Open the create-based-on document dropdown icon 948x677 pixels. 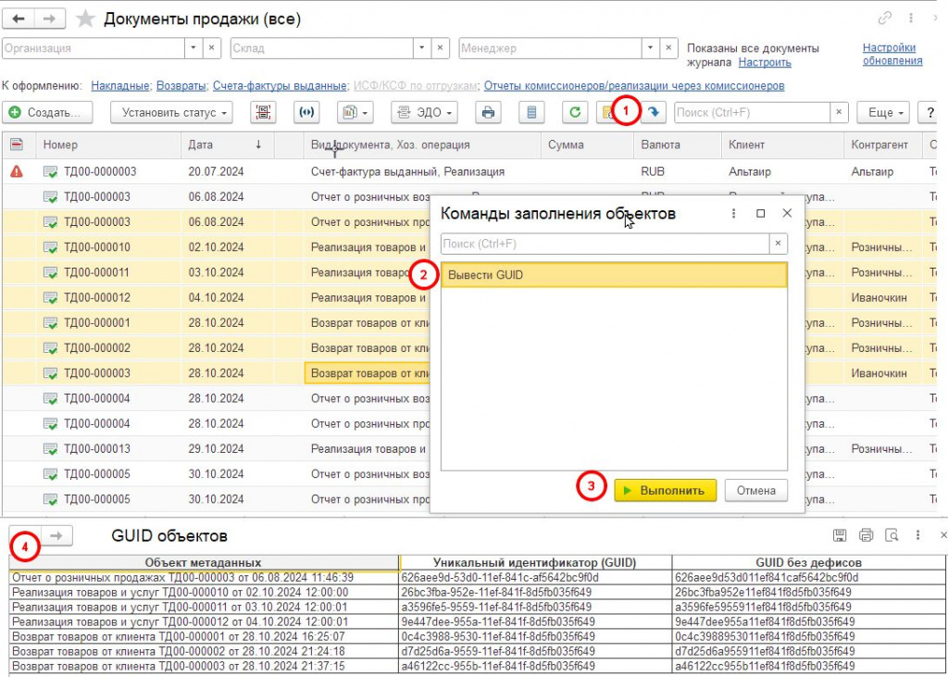(355, 113)
